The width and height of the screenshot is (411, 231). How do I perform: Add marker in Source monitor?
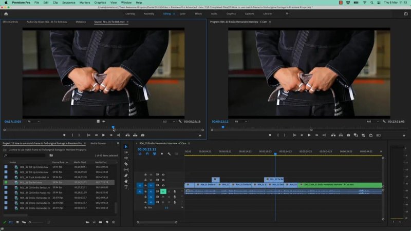(64, 135)
